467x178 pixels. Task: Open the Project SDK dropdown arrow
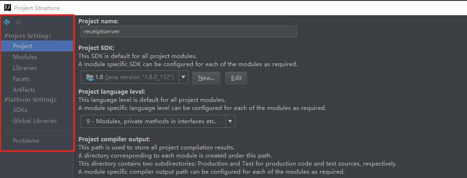coord(183,78)
